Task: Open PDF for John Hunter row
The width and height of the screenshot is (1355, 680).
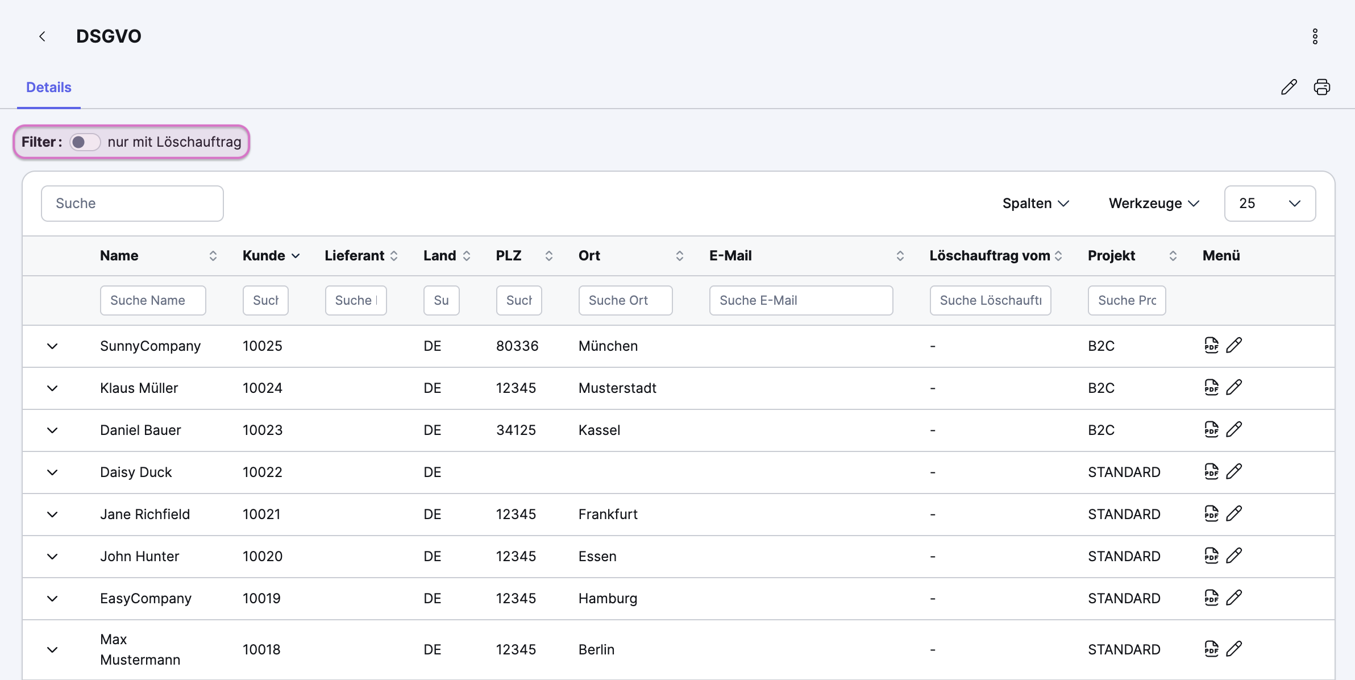Action: (1211, 555)
